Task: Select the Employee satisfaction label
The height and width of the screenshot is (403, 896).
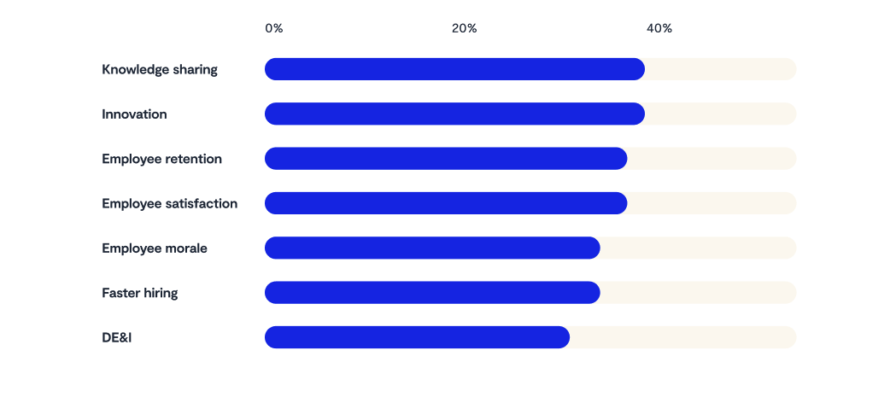Action: [x=170, y=203]
